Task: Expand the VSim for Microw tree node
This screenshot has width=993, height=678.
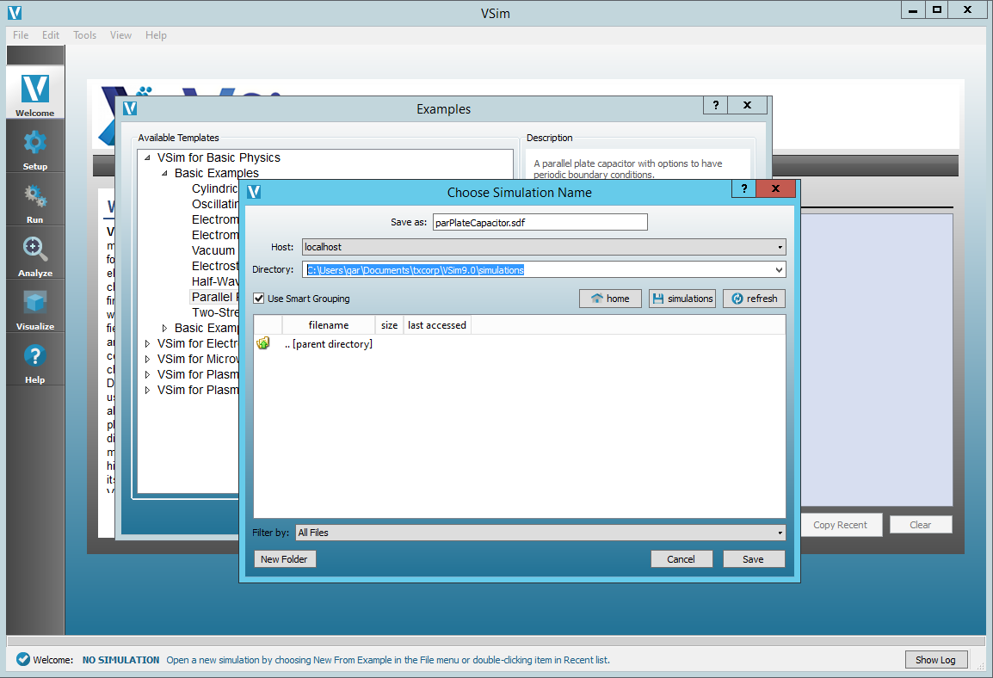Action: 147,359
